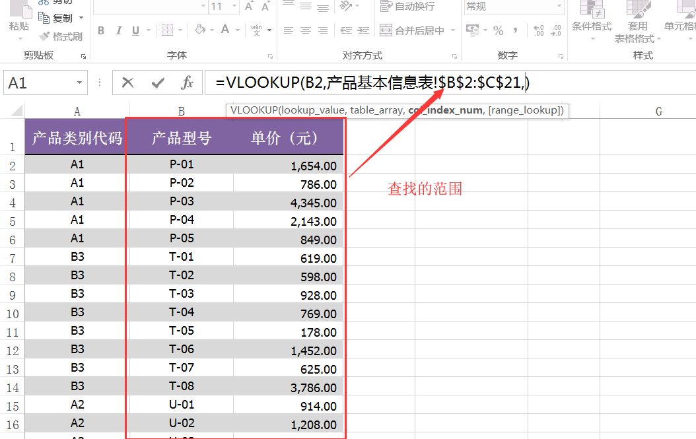Viewport: 696px width, 439px height.
Task: Click the Copy (复制) button
Action: [x=56, y=18]
